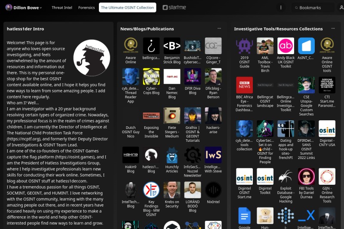Select The Ultimate OSINT Collection tab
This screenshot has height=229, width=344.
[x=127, y=7]
